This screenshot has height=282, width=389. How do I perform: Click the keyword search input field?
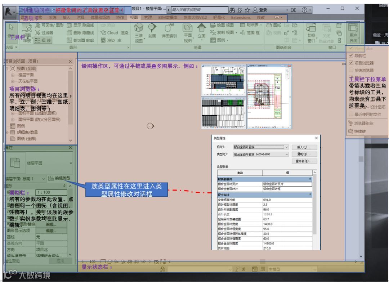200,10
